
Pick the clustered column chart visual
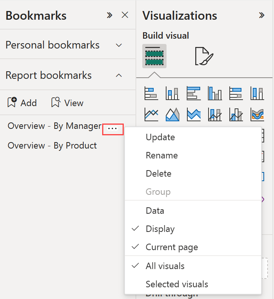[x=215, y=93]
